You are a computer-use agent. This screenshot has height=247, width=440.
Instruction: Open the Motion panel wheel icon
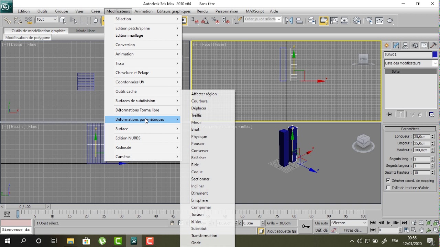click(415, 45)
